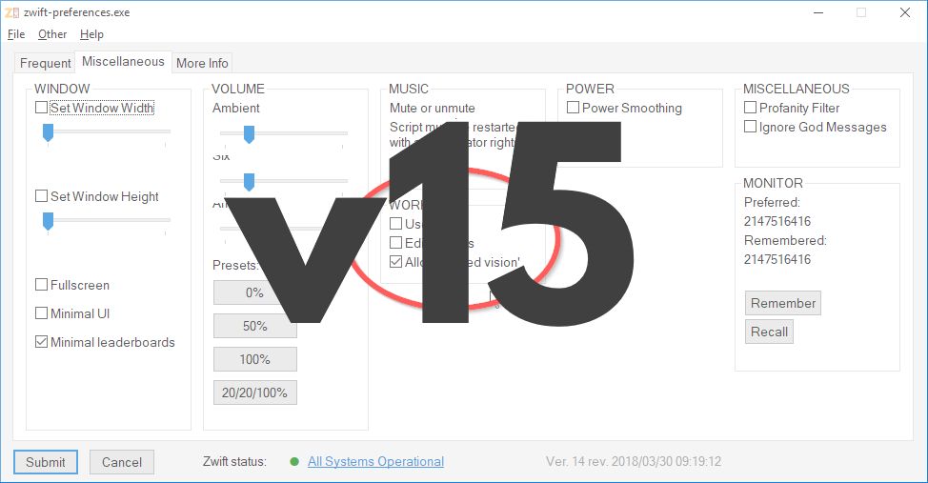928x483 pixels.
Task: Click the 100% volume preset button
Action: tap(255, 359)
